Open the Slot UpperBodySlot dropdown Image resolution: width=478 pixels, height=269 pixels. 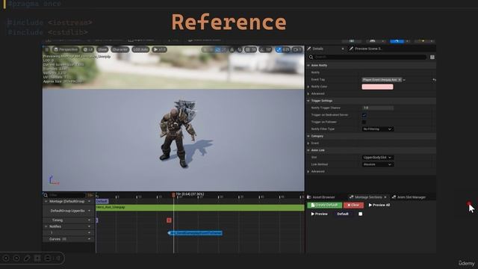click(x=377, y=158)
